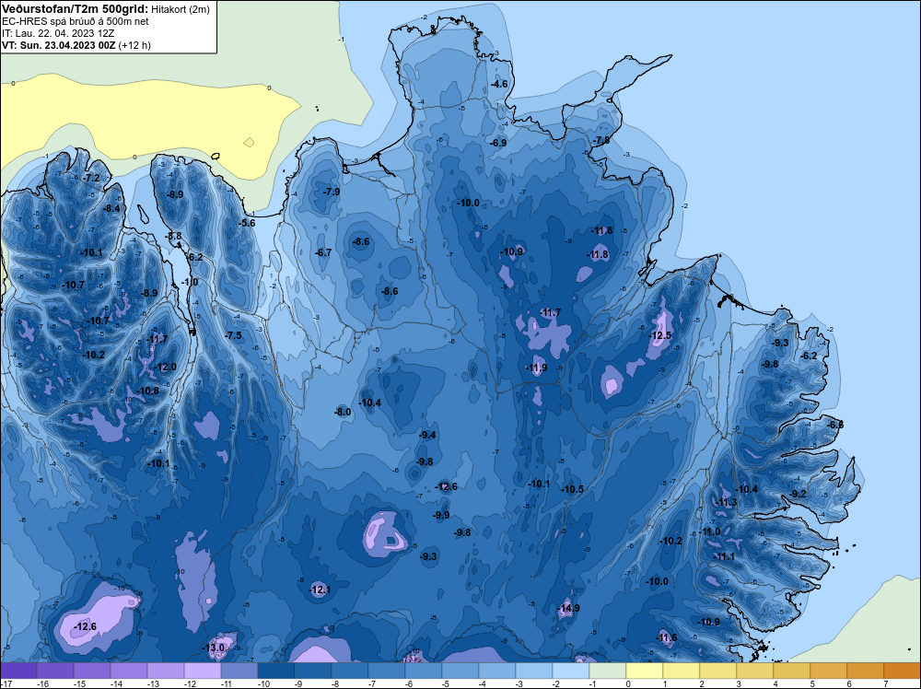The width and height of the screenshot is (921, 689).
Task: Click the "(+12 h)" forecast offset text
Action: [134, 45]
